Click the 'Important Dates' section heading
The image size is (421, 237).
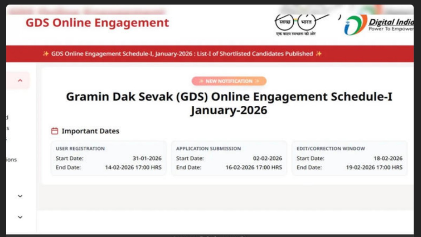90,131
